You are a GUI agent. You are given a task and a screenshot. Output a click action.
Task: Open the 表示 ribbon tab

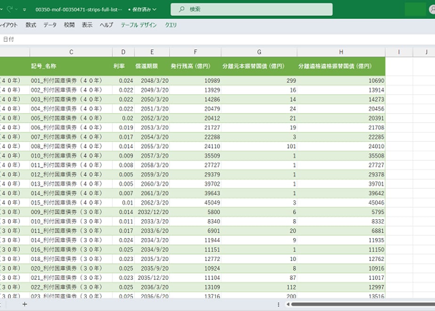click(x=87, y=25)
